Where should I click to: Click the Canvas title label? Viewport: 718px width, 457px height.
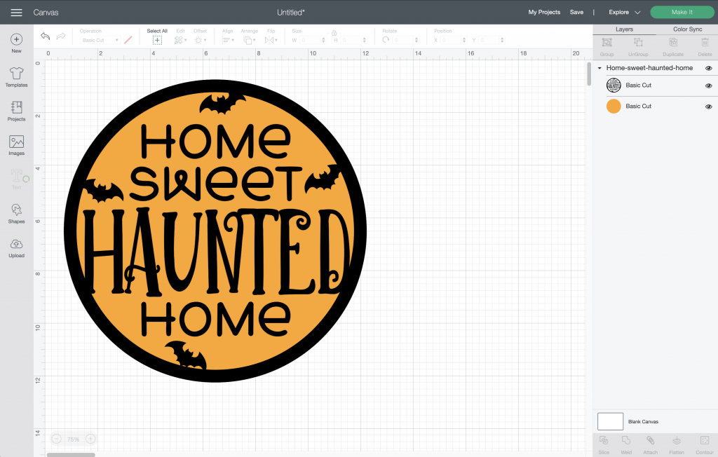pos(46,13)
